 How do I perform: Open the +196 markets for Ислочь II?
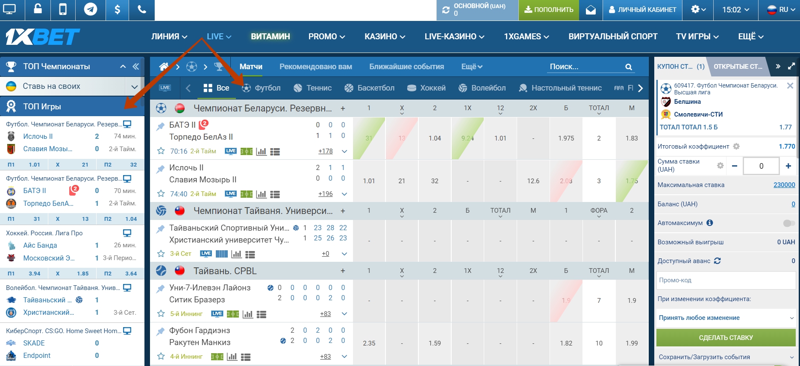(x=326, y=194)
